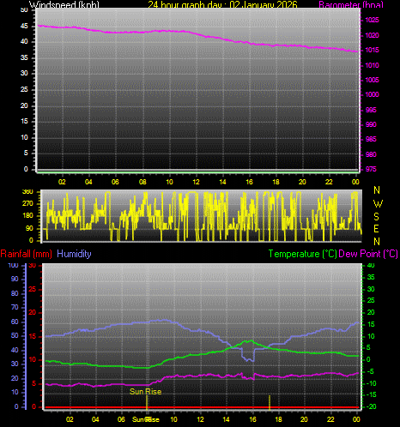The height and width of the screenshot is (427, 400).
Task: Select 1000 on the barometer scale
Action: [372, 94]
